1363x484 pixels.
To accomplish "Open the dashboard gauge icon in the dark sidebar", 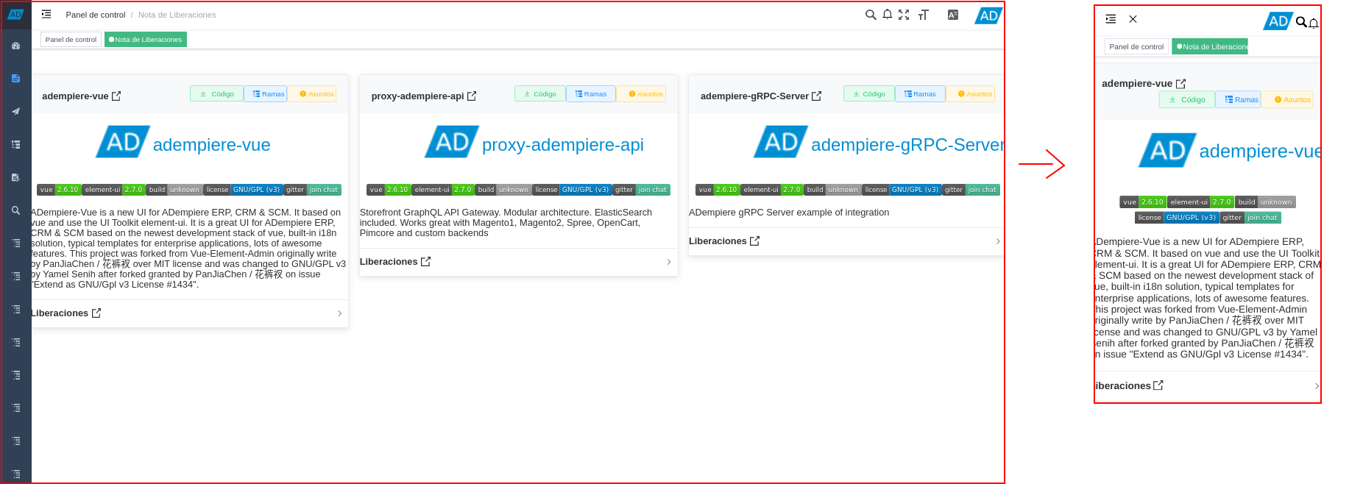I will [x=15, y=46].
